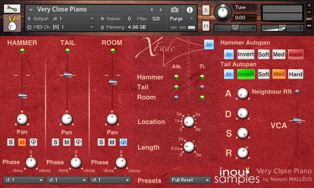
Task: Toggle the PV button
Action: tap(310, 26)
